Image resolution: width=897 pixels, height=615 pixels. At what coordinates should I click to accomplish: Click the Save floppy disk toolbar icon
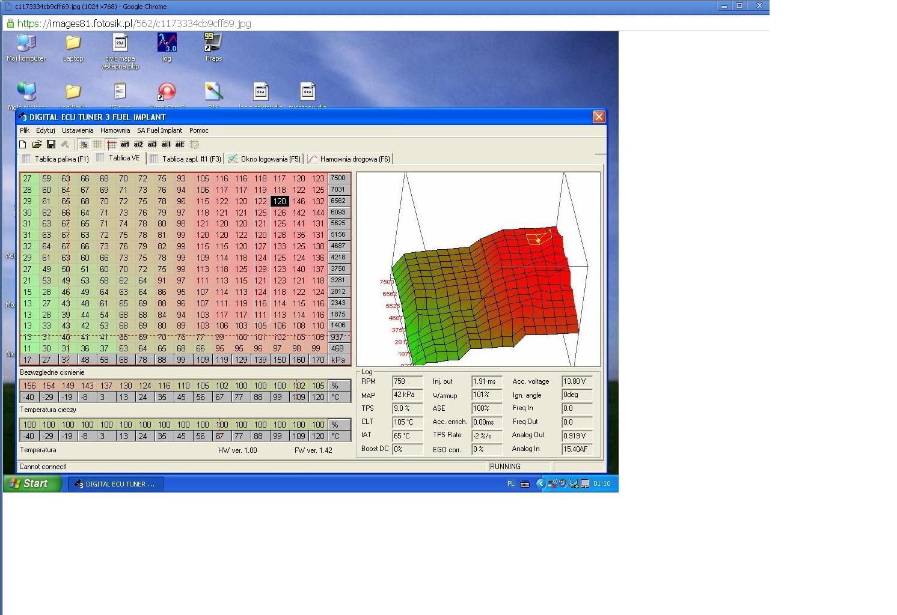[51, 144]
